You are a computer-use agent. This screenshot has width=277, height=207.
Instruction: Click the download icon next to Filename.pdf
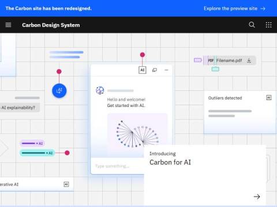249,60
